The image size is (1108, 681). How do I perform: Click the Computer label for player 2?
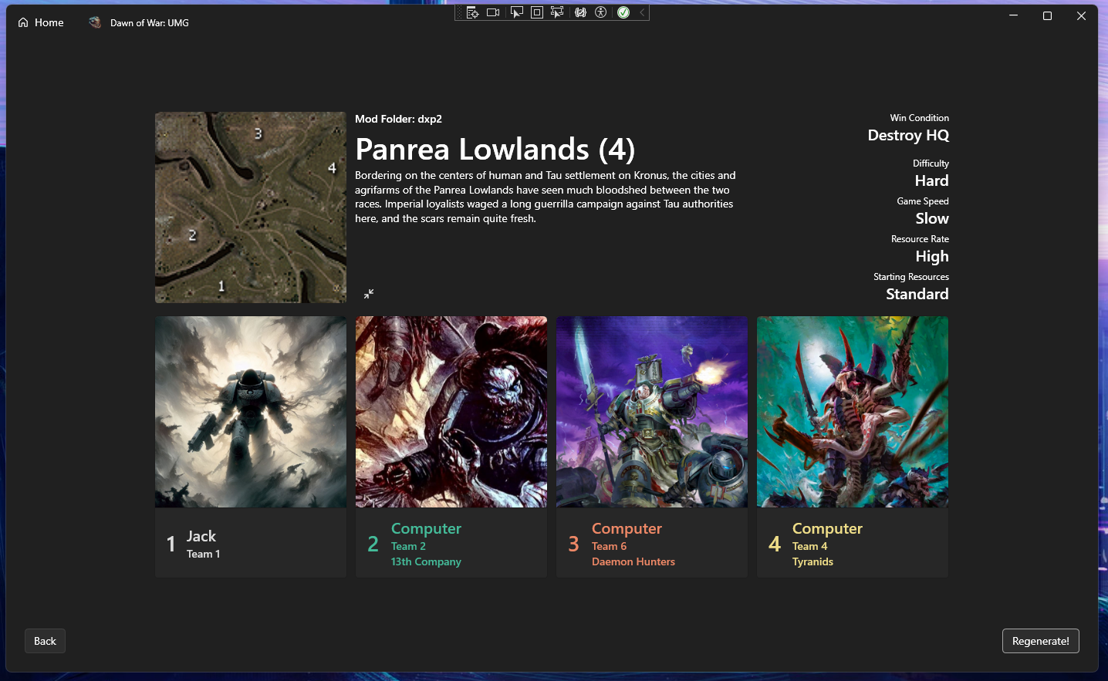coord(426,528)
